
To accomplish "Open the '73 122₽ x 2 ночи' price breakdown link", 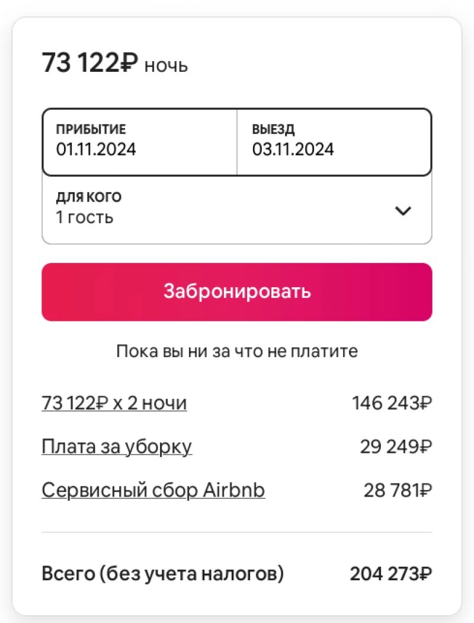I will pyautogui.click(x=114, y=402).
